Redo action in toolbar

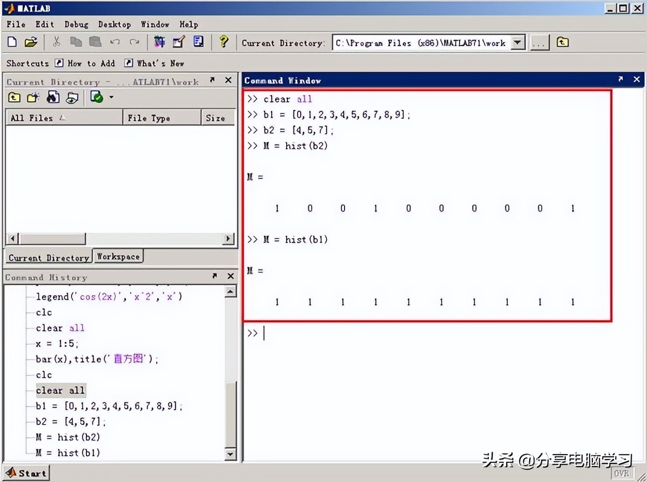pos(135,42)
